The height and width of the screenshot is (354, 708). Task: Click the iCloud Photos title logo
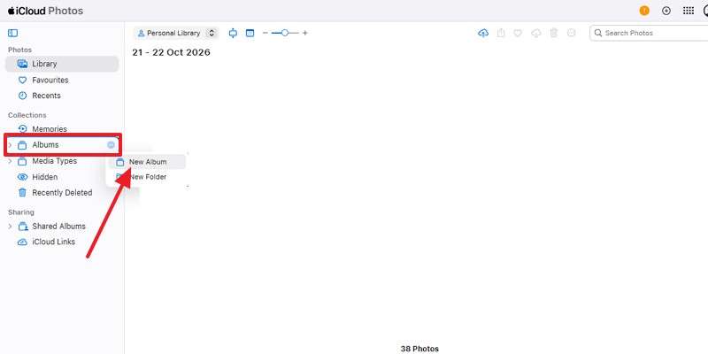(46, 11)
